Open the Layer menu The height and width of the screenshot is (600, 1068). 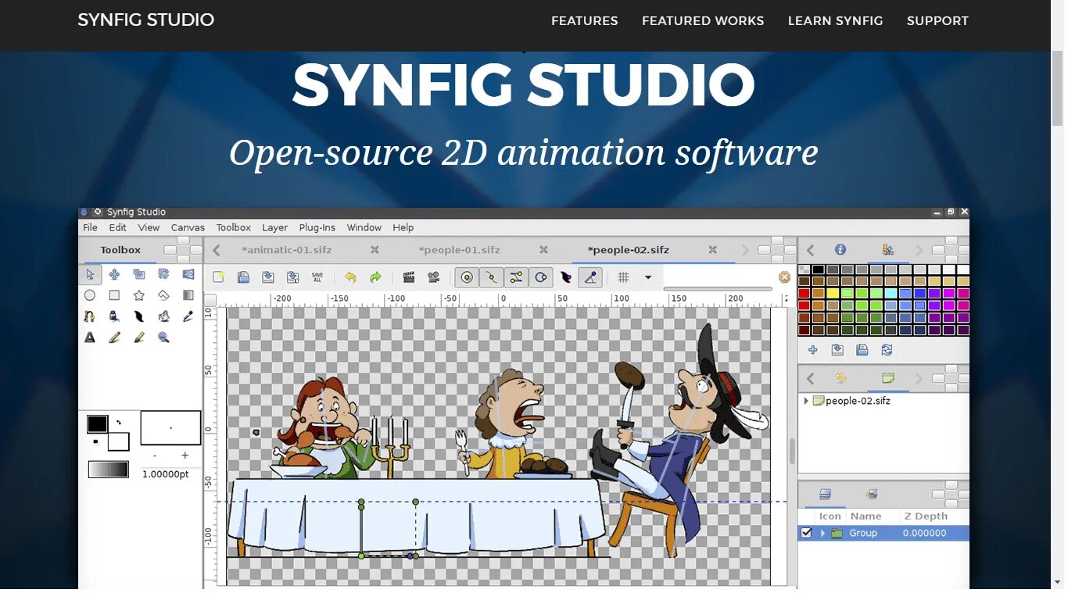coord(274,227)
